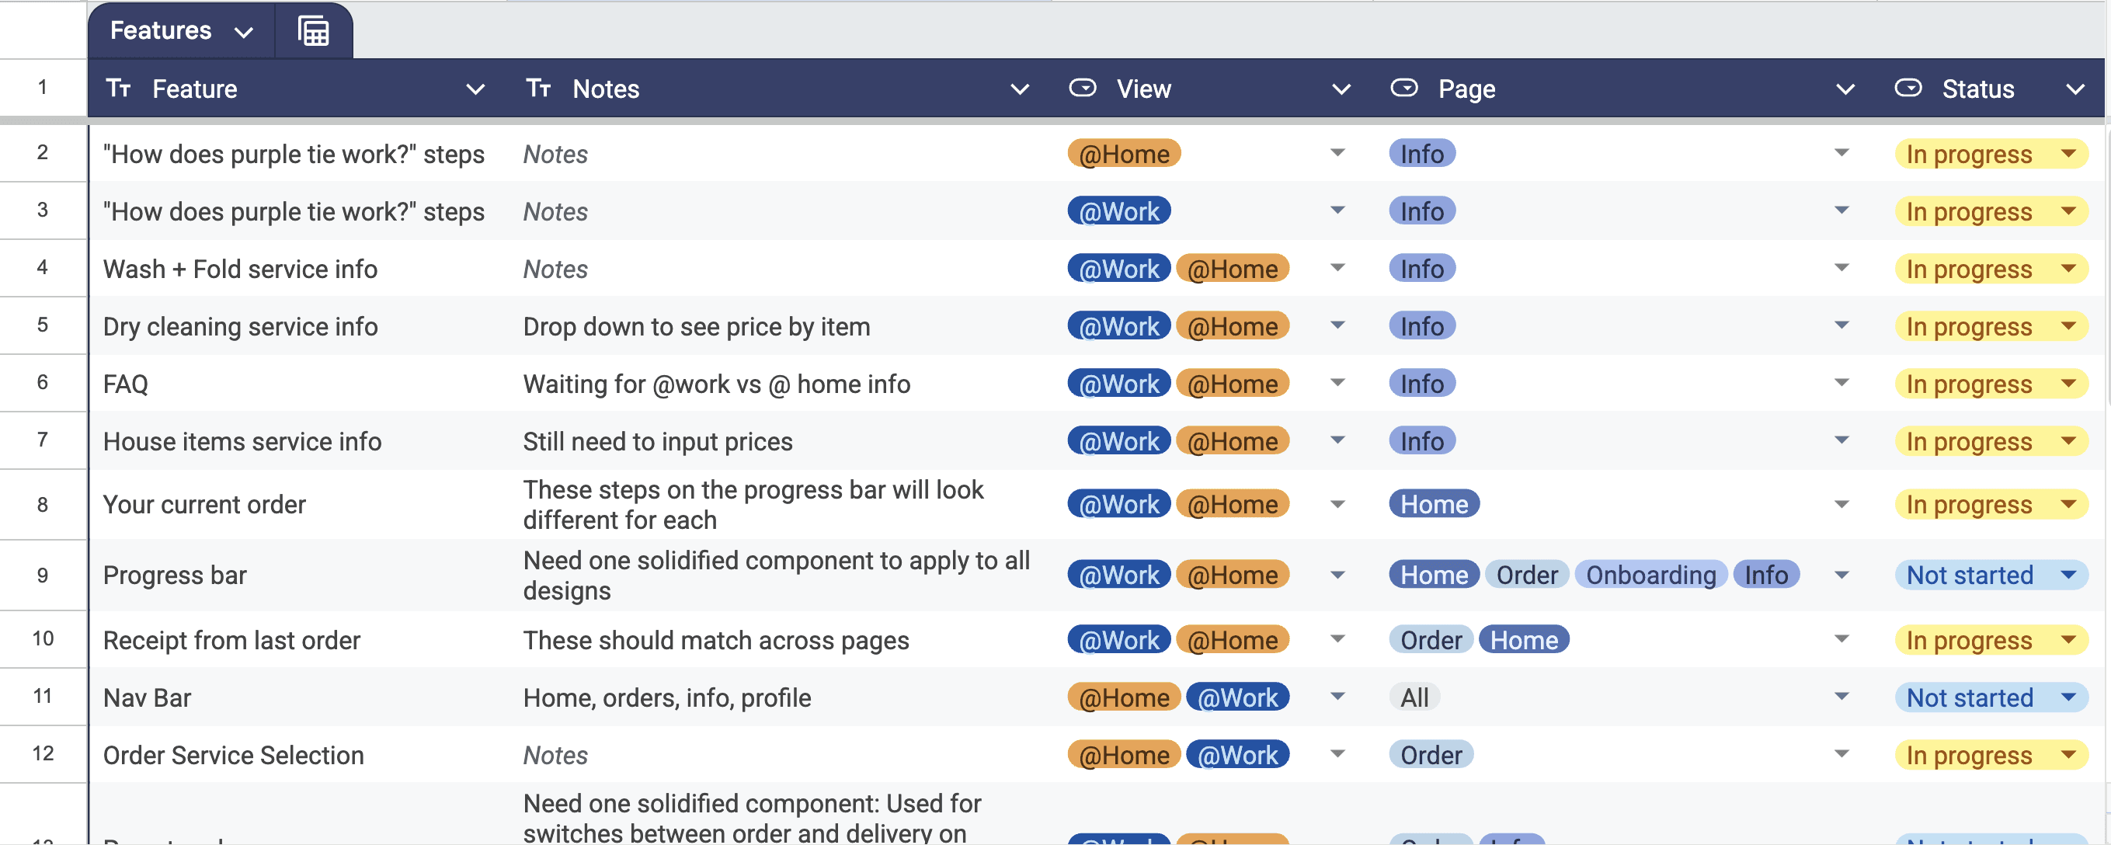Image resolution: width=2111 pixels, height=845 pixels.
Task: Open the Page column header chevron
Action: pyautogui.click(x=1845, y=89)
